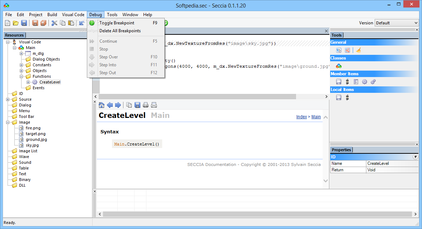The image size is (422, 229).
Task: Select sky.jpg in the resource tree
Action: tap(32, 145)
